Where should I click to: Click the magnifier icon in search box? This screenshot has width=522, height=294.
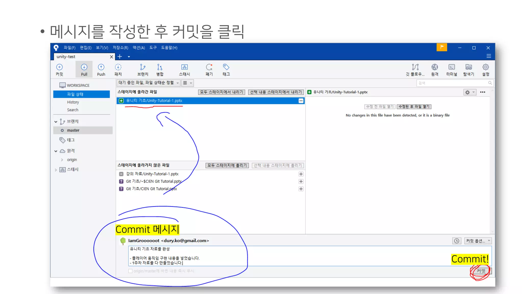coord(490,83)
